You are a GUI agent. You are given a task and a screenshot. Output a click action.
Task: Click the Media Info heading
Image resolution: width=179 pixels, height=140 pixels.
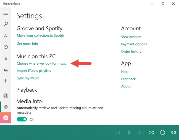pos(29,101)
